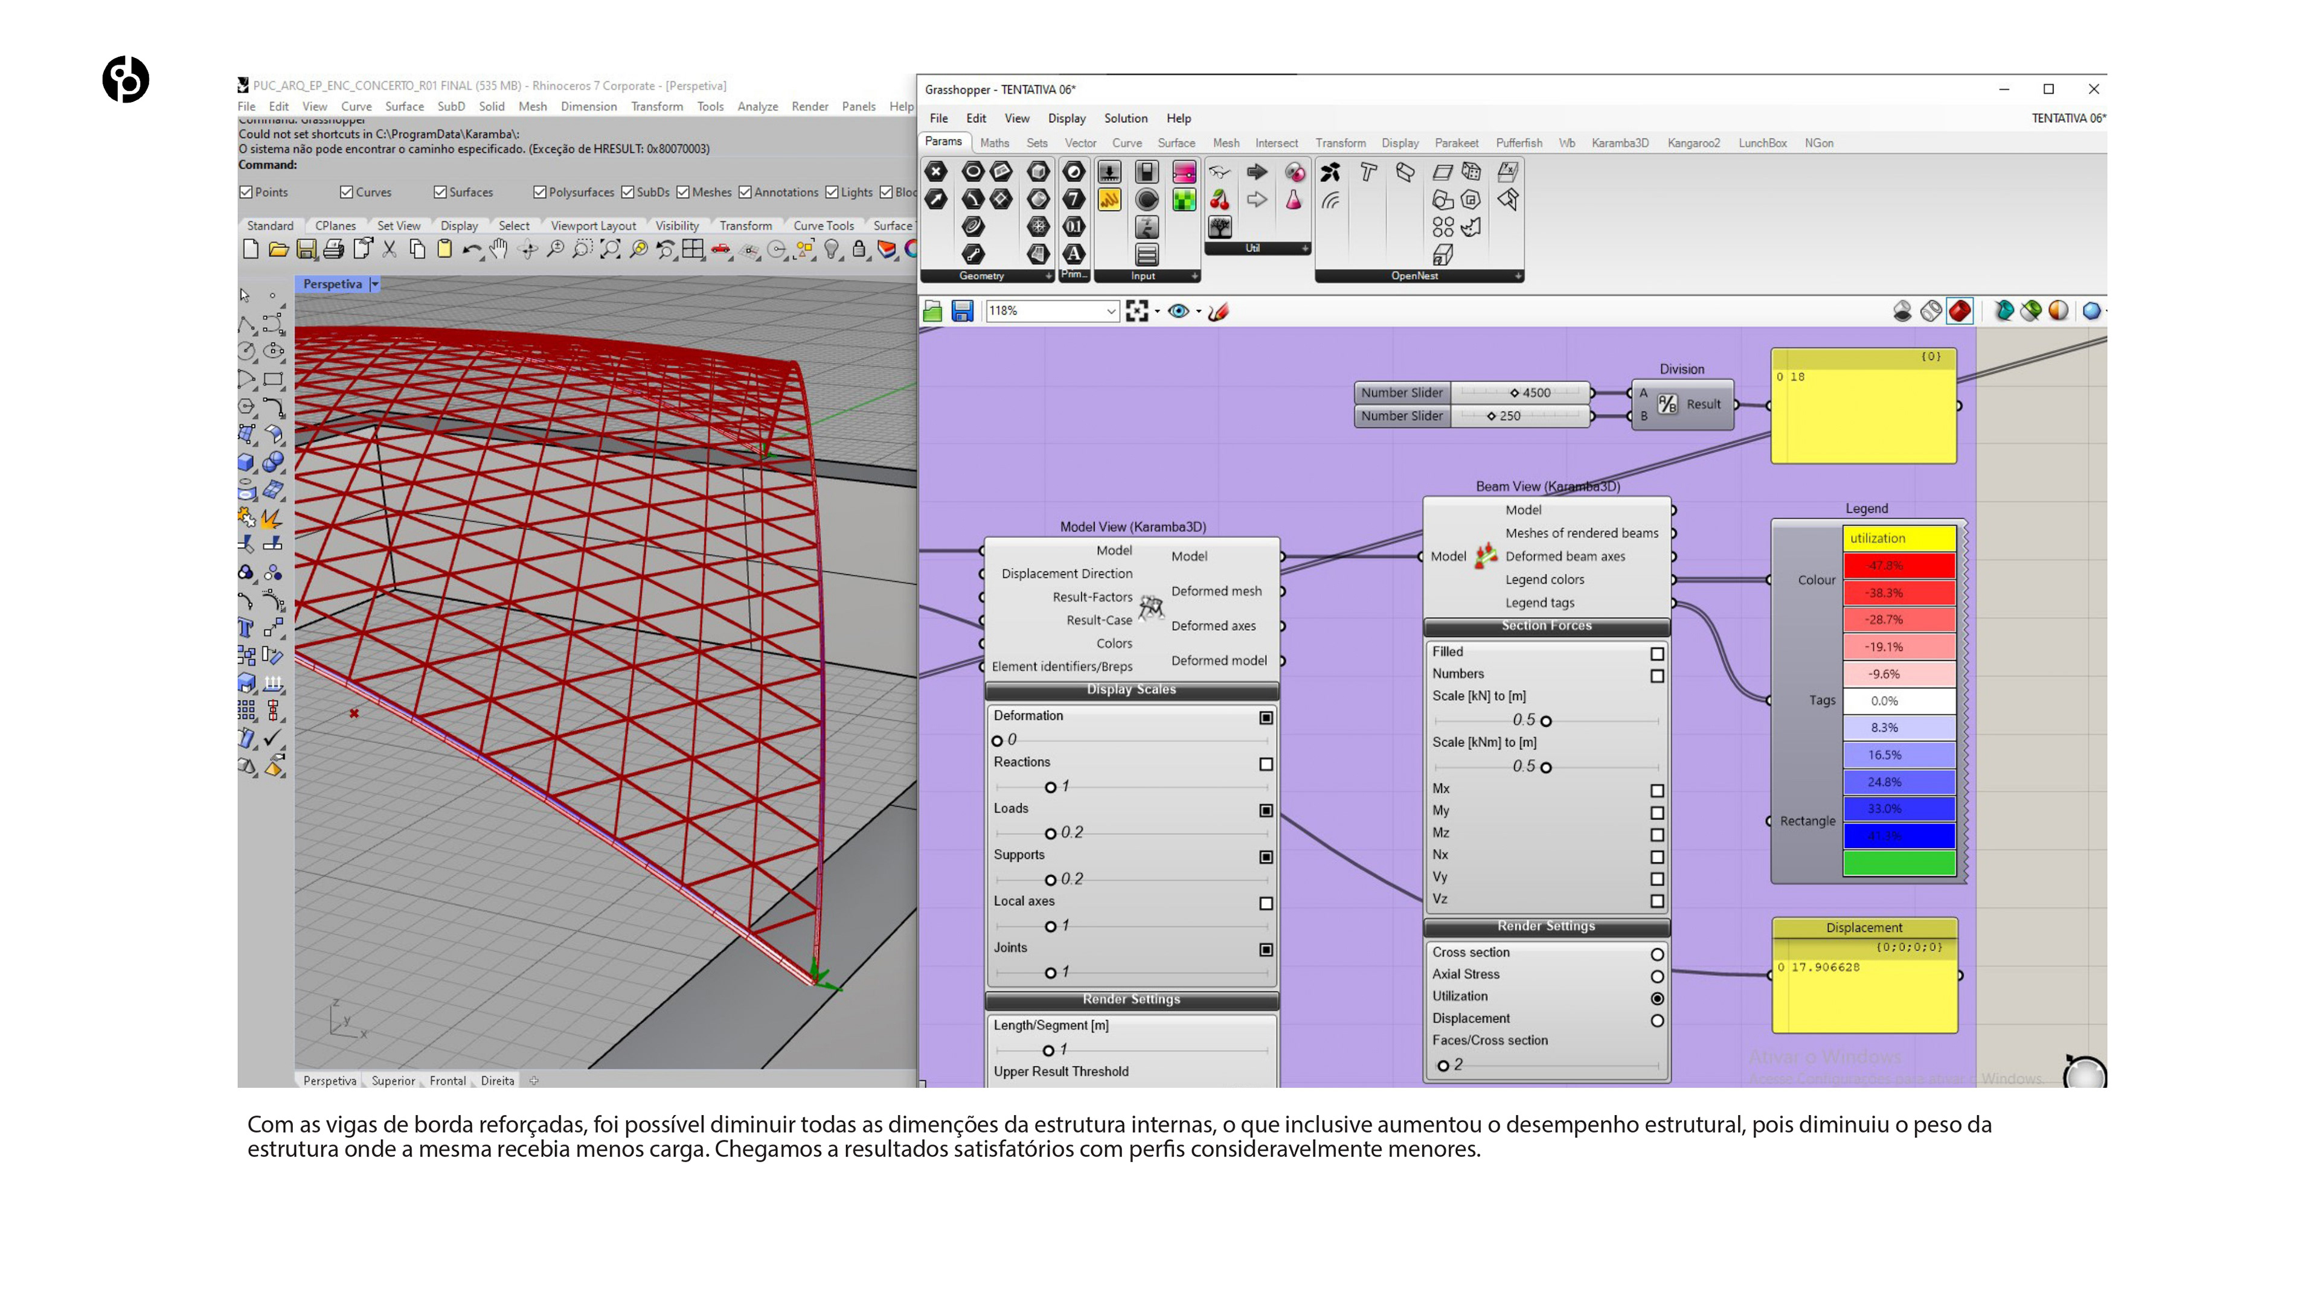Image resolution: width=2319 pixels, height=1304 pixels.
Task: Click Grasshopper save document floppy icon
Action: click(963, 312)
